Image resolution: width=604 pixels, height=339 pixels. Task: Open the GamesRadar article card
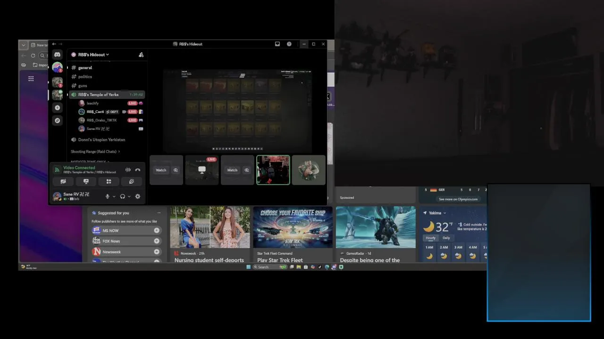click(376, 234)
